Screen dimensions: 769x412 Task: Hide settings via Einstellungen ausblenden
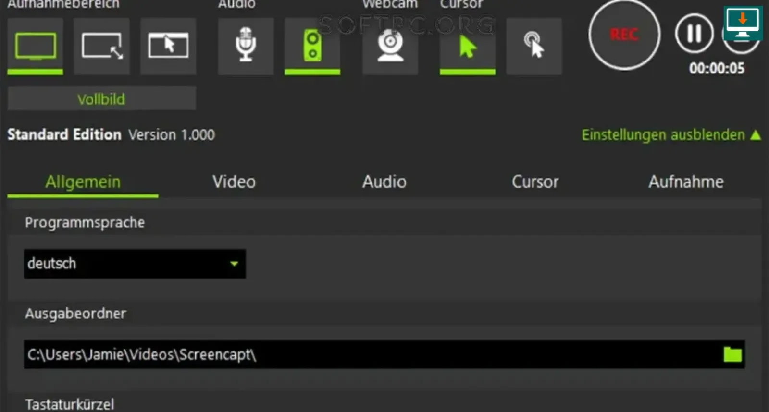[x=671, y=135]
